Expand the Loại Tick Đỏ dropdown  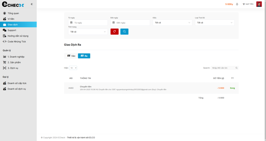click(x=214, y=23)
